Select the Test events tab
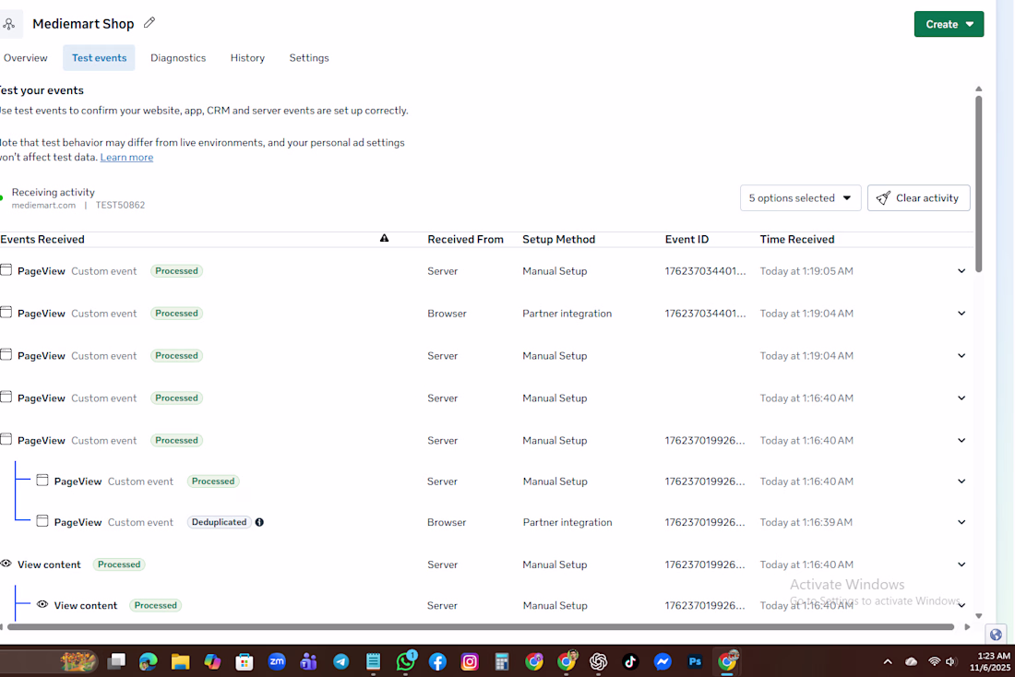This screenshot has width=1015, height=677. tap(99, 57)
